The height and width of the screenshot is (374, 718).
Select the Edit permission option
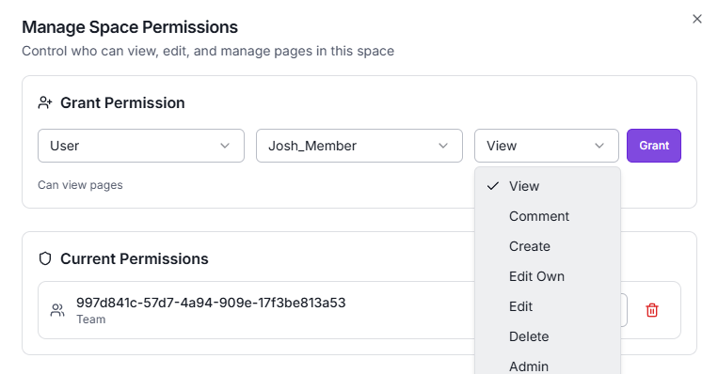click(x=548, y=306)
